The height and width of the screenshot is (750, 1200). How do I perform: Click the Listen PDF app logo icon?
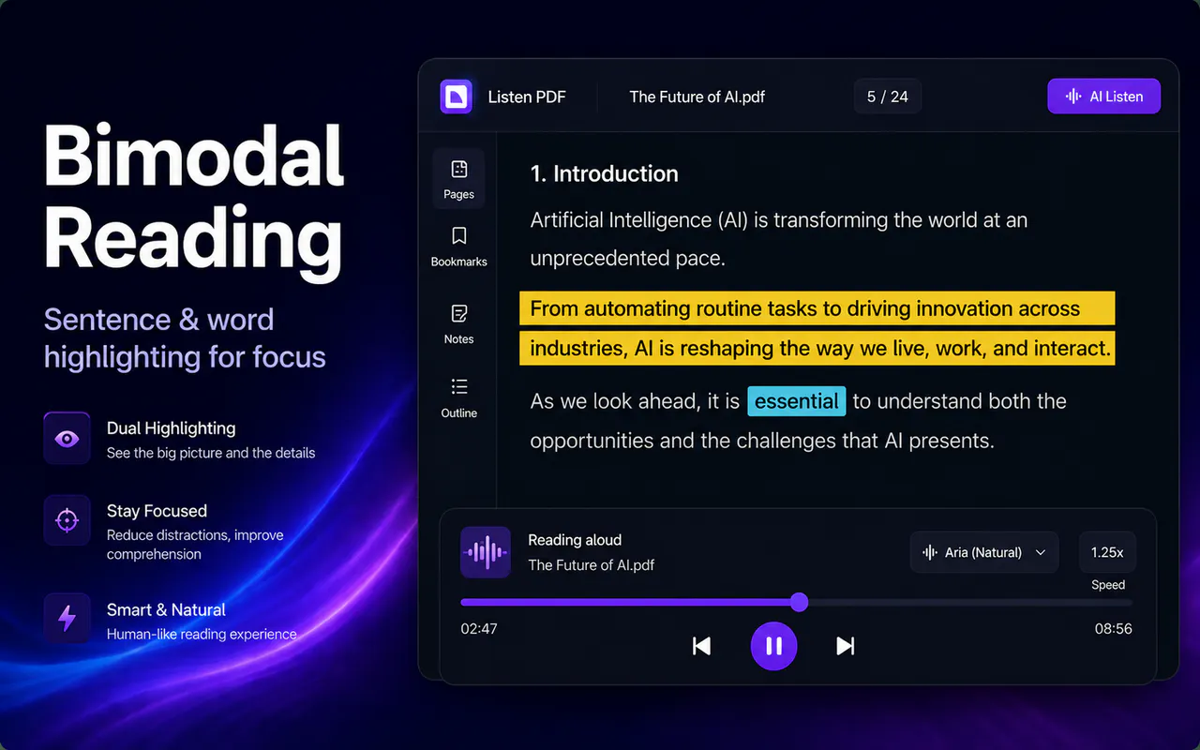[457, 97]
